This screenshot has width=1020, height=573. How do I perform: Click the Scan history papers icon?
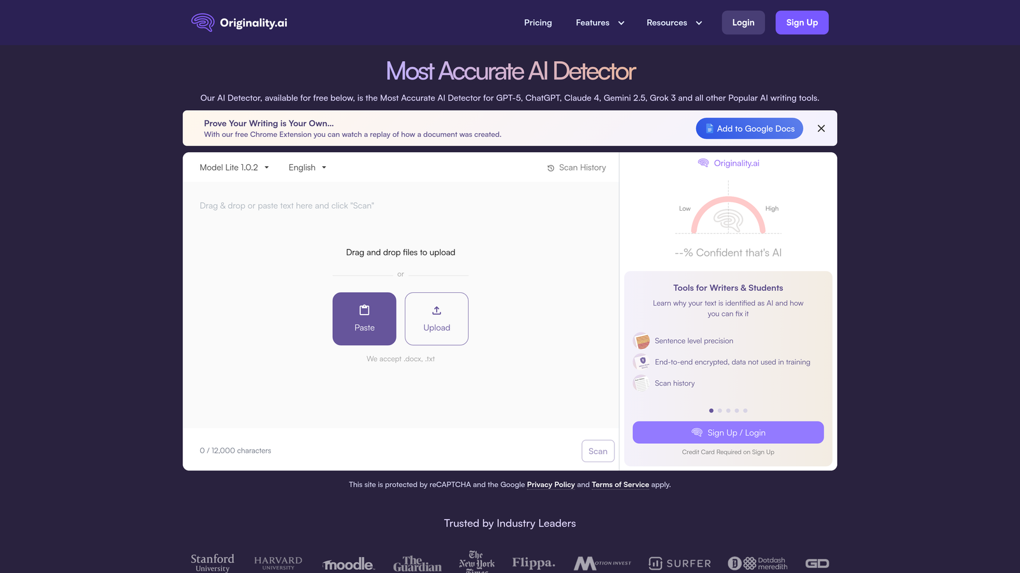pyautogui.click(x=641, y=383)
